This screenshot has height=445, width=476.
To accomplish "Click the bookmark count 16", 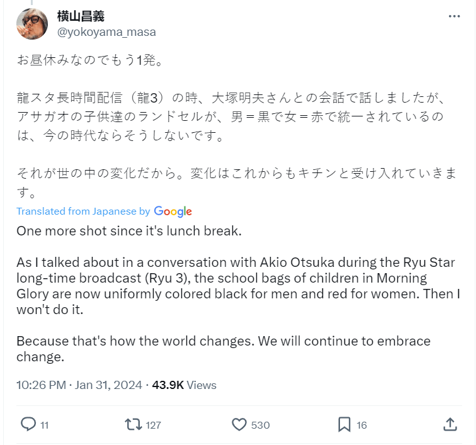I will pos(361,425).
